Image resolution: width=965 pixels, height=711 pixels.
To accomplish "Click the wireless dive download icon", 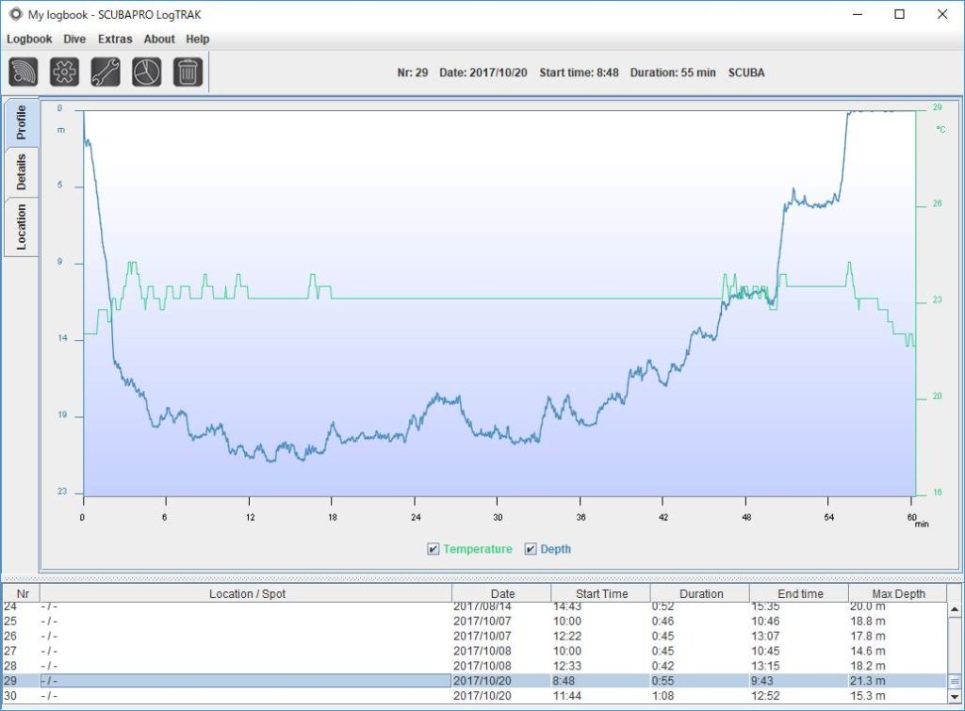I will coord(24,73).
